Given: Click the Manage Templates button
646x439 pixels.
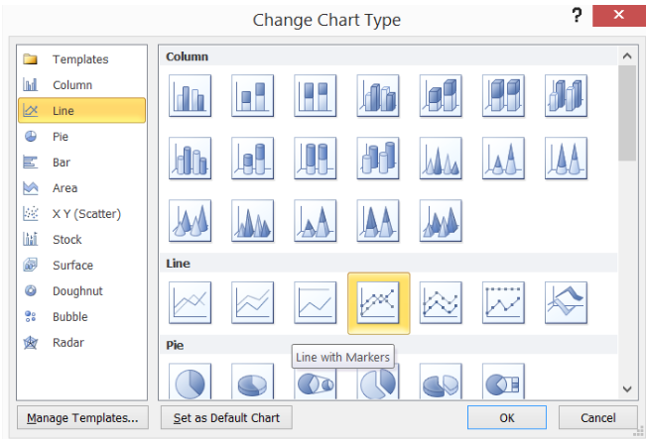Looking at the screenshot, I should [x=82, y=417].
